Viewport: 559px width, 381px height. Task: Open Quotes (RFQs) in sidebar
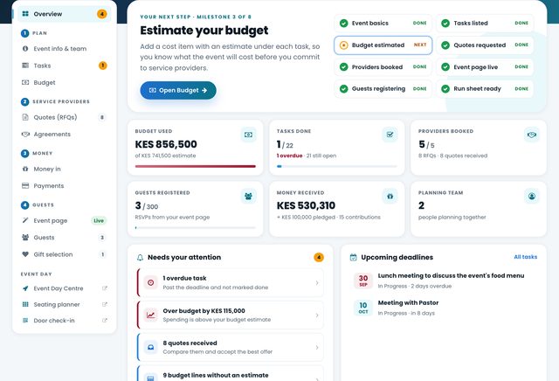[64, 117]
